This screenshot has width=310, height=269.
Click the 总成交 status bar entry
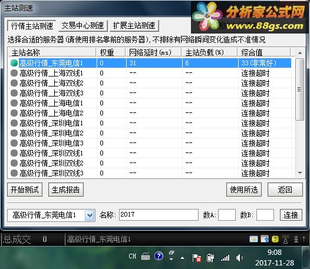pos(17,239)
